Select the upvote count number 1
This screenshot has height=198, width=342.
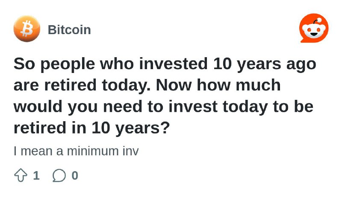click(36, 175)
